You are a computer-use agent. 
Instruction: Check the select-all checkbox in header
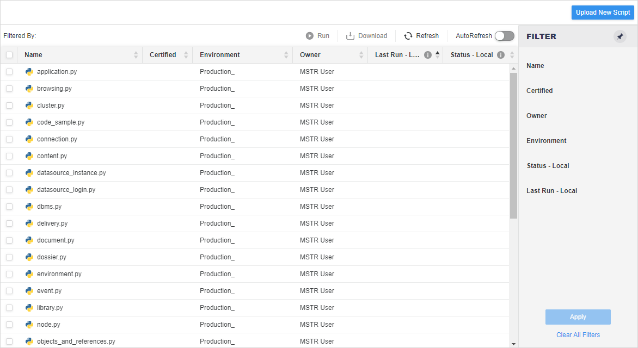[9, 55]
